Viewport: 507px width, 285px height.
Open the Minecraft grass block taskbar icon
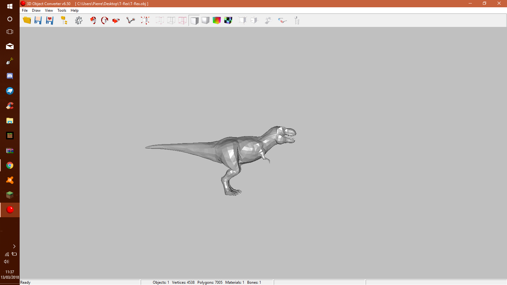10,195
